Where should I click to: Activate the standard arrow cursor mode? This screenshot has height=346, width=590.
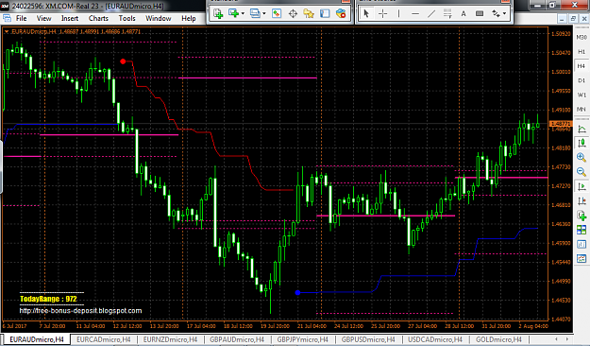pos(366,14)
